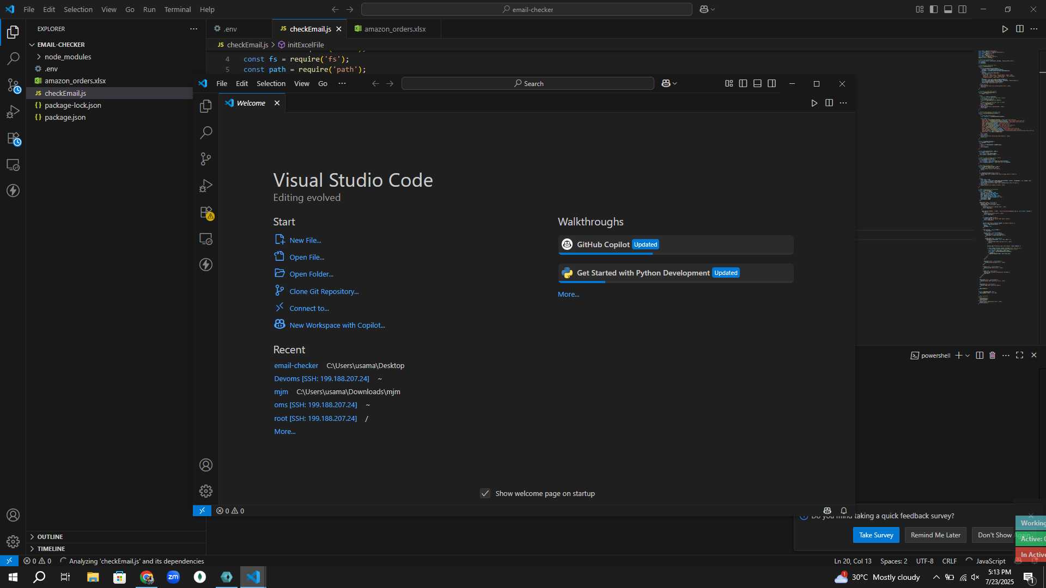Image resolution: width=1046 pixels, height=588 pixels.
Task: Open Run and Debug icon in the Welcome window
Action: [x=206, y=186]
